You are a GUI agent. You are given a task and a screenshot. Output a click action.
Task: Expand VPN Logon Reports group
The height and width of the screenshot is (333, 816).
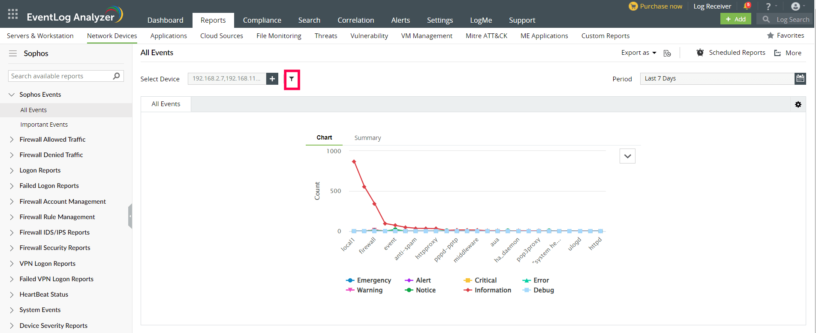12,264
